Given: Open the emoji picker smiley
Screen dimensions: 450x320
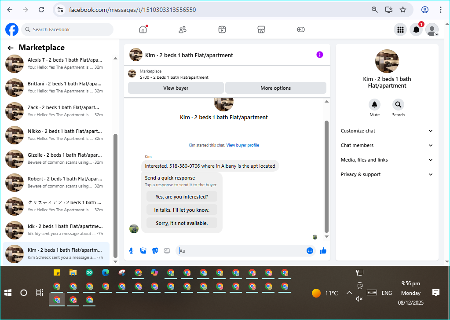Looking at the screenshot, I should pos(310,251).
